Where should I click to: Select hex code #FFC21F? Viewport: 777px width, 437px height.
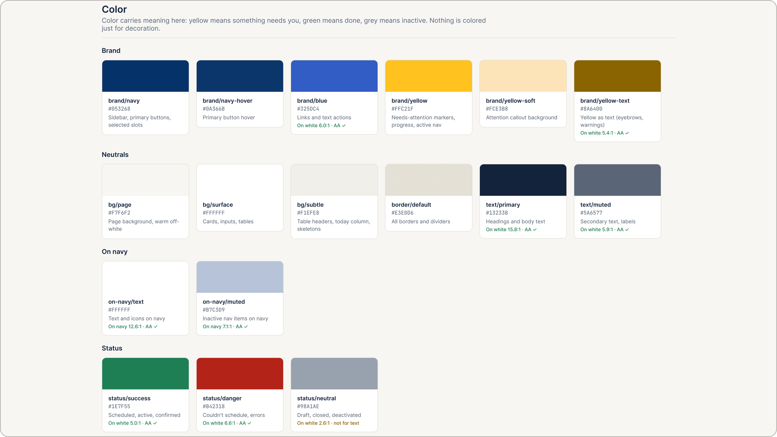tap(402, 109)
